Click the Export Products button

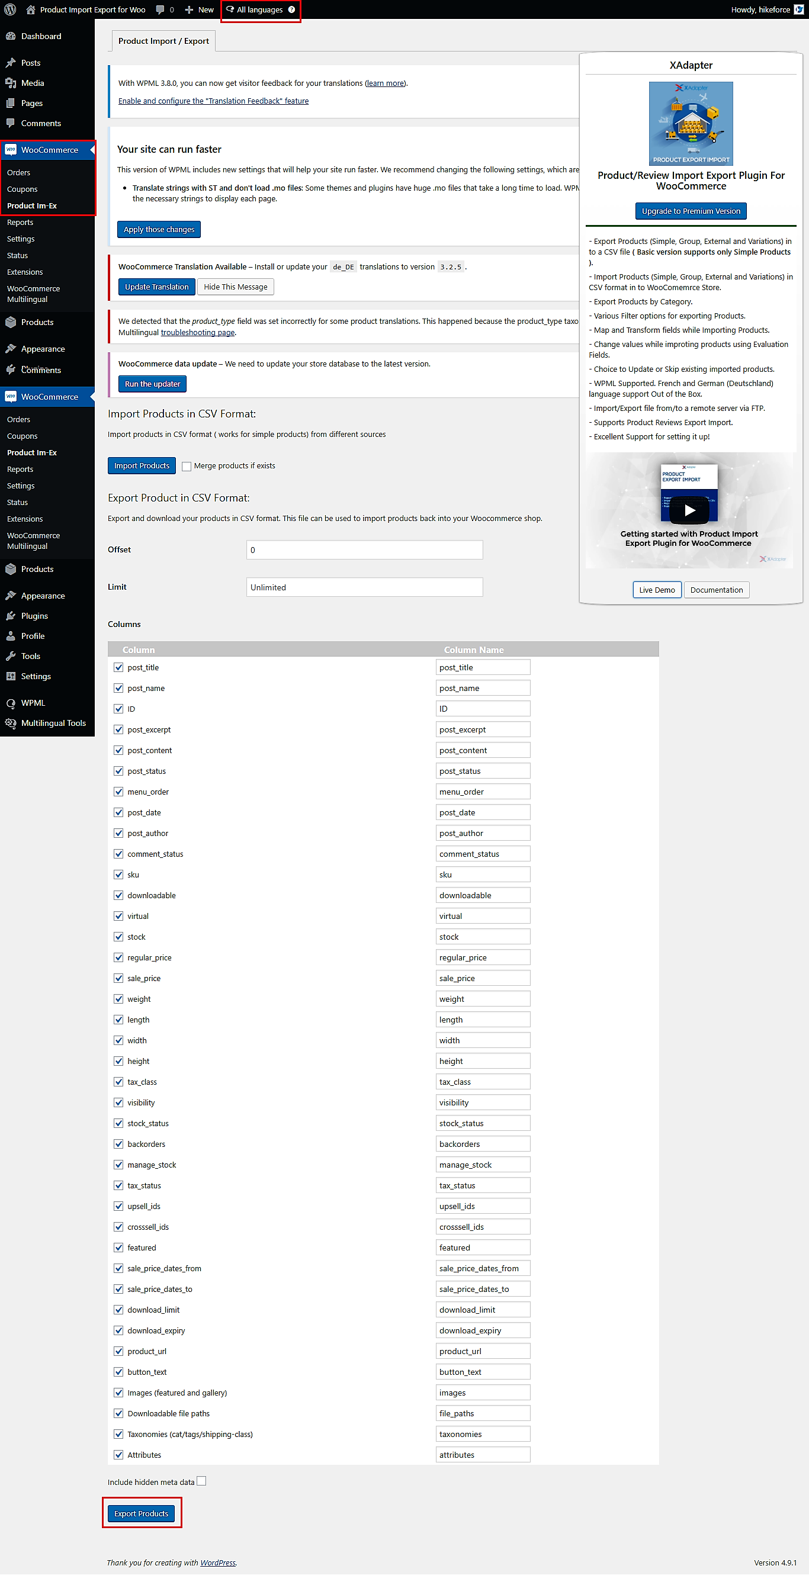[141, 1513]
